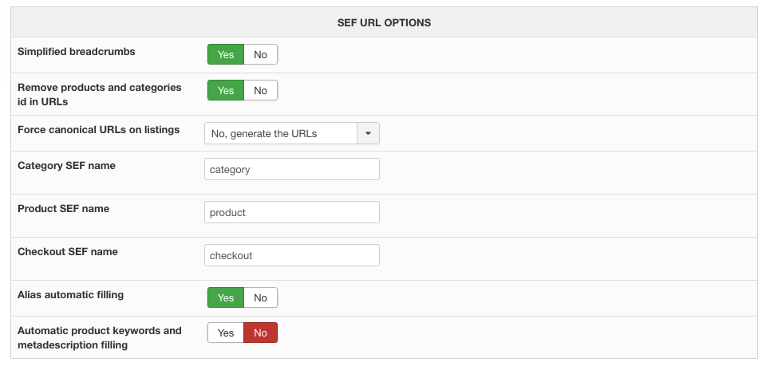The height and width of the screenshot is (366, 766).
Task: Click the dropdown arrow beside 'No, generate the URLs'
Action: click(x=368, y=133)
